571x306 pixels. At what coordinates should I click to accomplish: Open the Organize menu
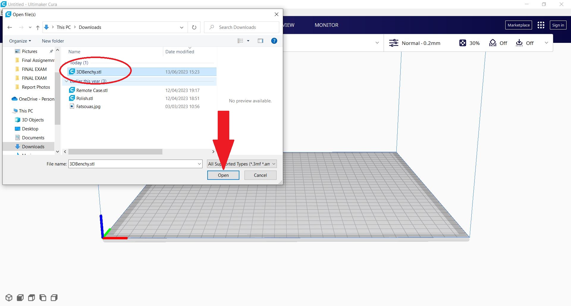(20, 41)
